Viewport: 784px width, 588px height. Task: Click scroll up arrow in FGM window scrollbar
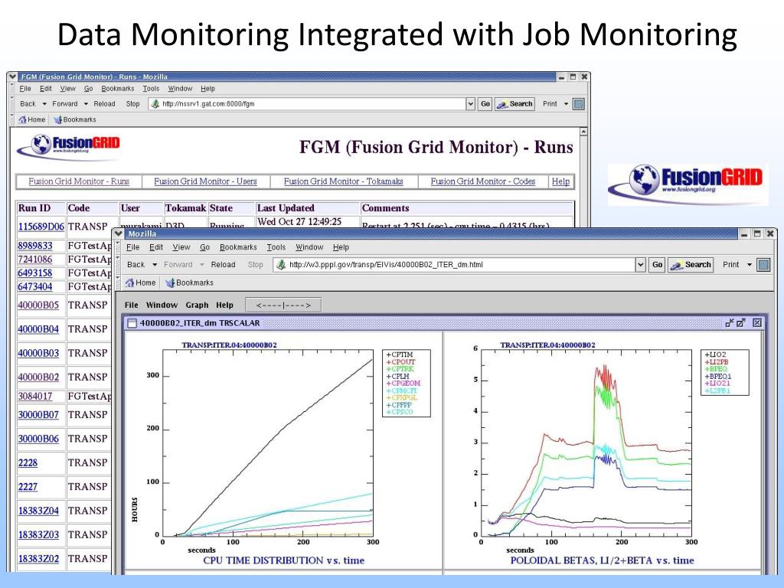tap(583, 132)
